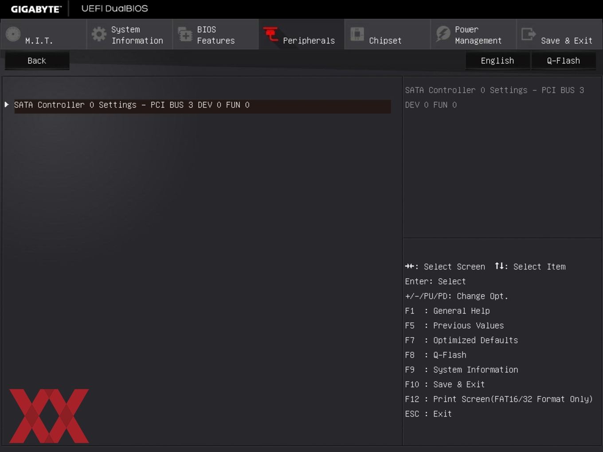The image size is (603, 452).
Task: Click the 'F1 : General Help' hint
Action: [x=447, y=311]
